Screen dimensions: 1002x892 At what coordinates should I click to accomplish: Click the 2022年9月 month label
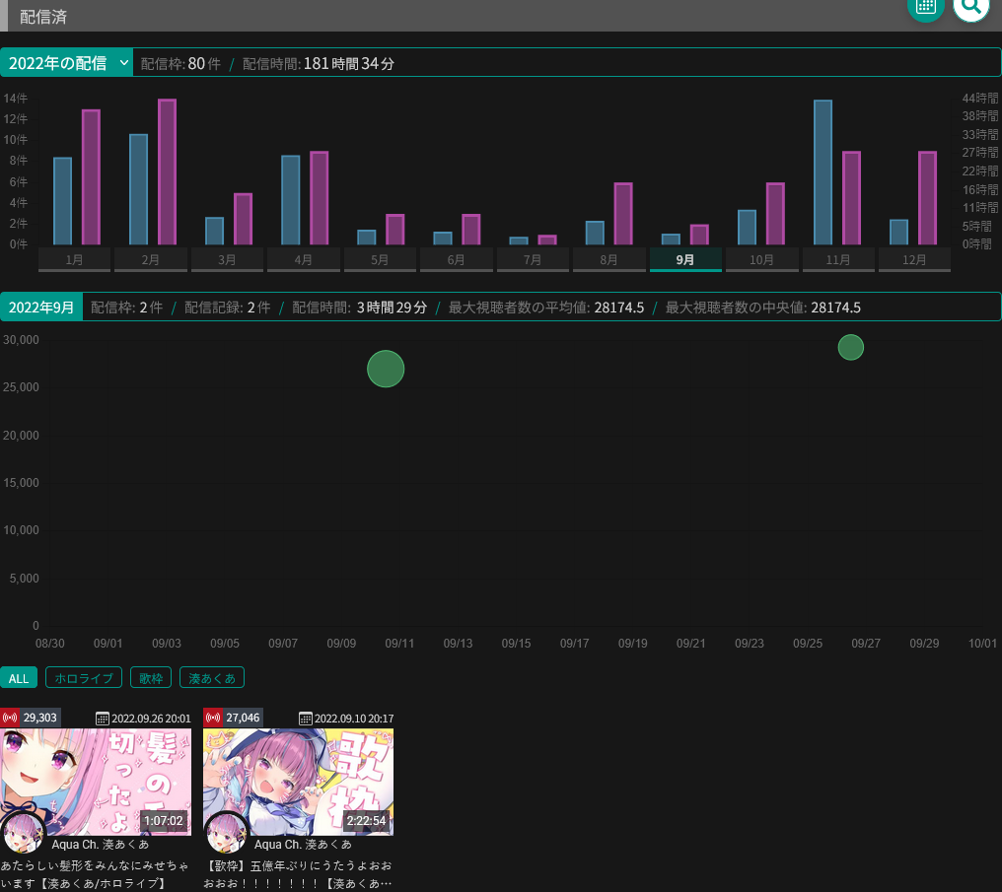click(41, 308)
